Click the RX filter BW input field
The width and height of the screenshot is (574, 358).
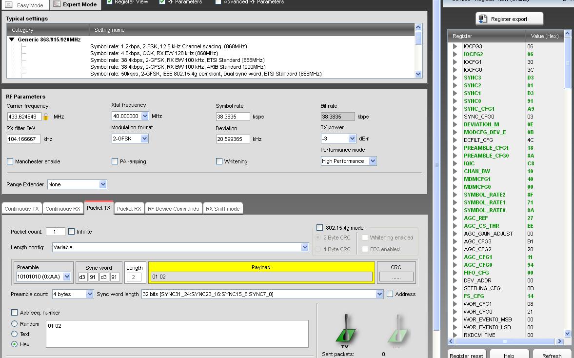click(x=24, y=139)
